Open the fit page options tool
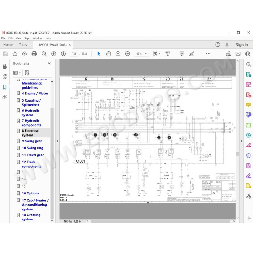Screen dimensions: 253x253 coord(155,54)
